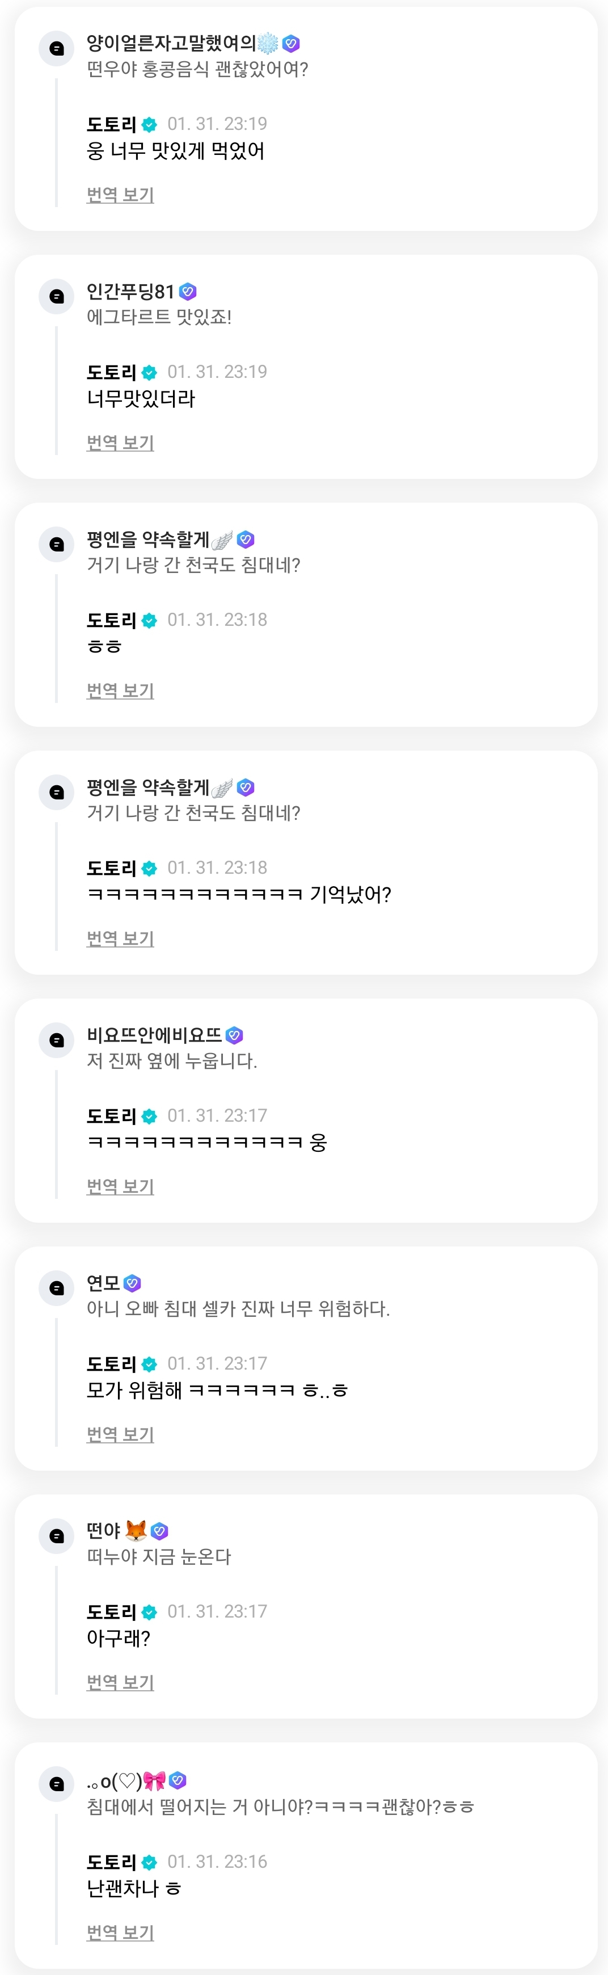Click avatar icon beside 비요뜨안에비요뜨
Screen dimensions: 608x1975
[56, 1039]
